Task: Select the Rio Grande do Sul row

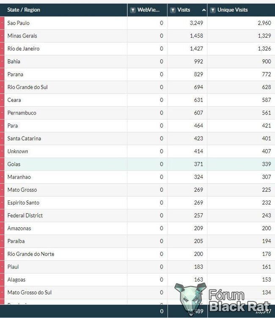Action: coord(137,87)
